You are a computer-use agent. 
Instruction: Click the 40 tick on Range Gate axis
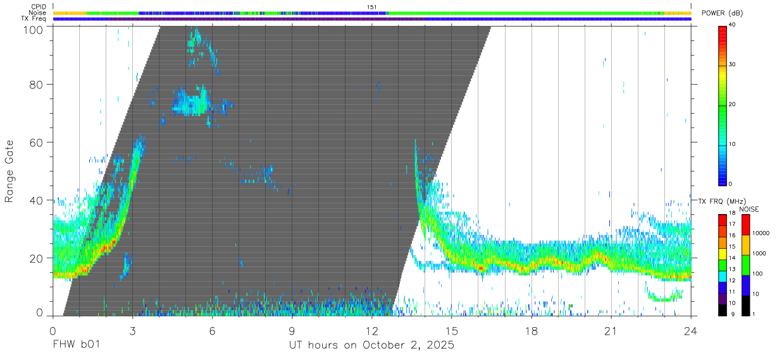[x=37, y=200]
